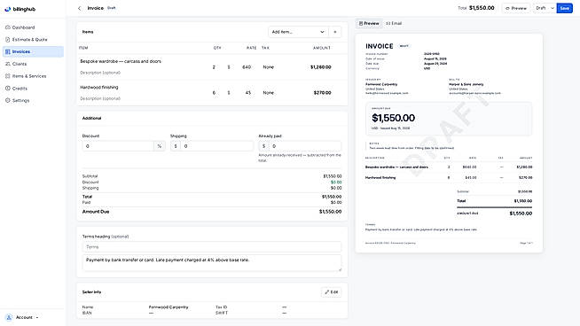Click the payment terms text area
Viewport: 580px width, 326px height.
point(212,263)
